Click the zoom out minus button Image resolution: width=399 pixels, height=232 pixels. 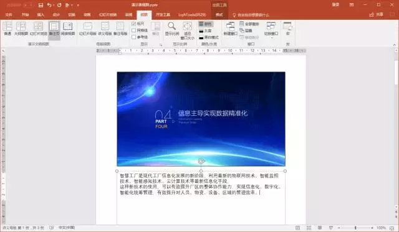point(339,228)
